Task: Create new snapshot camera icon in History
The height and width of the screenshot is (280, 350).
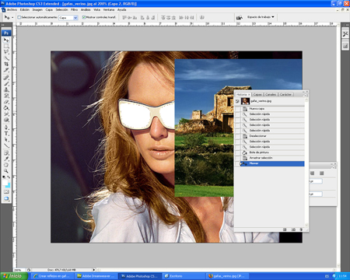Action: [x=293, y=229]
